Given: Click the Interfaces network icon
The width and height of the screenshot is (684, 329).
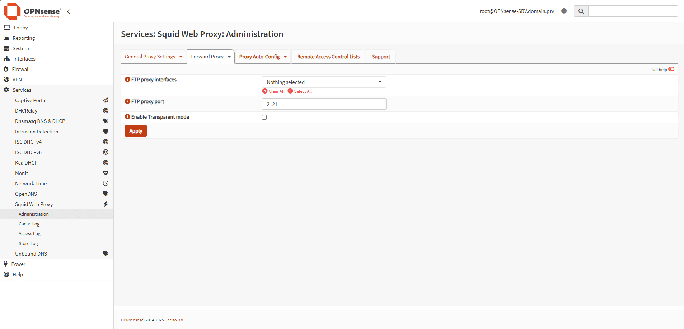Looking at the screenshot, I should tap(6, 59).
